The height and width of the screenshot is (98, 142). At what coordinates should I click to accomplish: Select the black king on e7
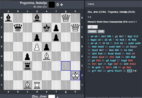pyautogui.click(x=46, y=28)
